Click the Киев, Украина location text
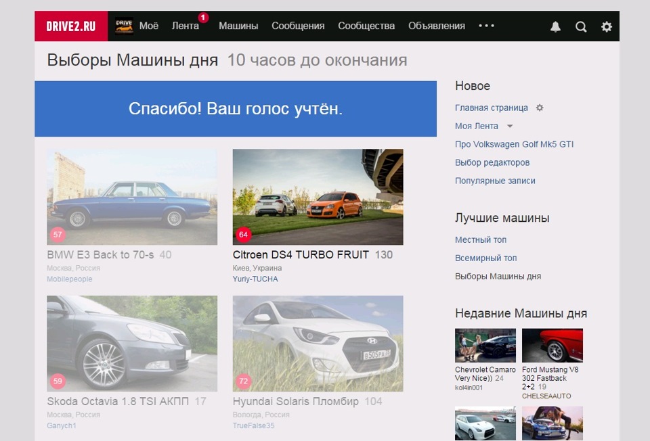 [x=257, y=268]
